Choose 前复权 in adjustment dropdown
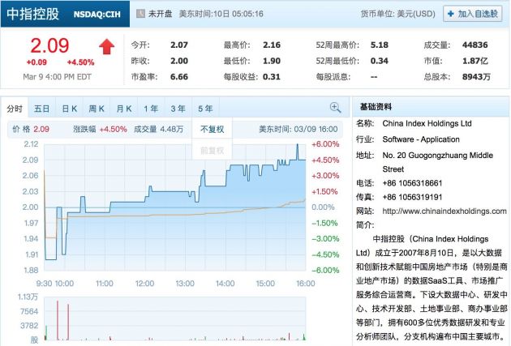 pyautogui.click(x=213, y=151)
